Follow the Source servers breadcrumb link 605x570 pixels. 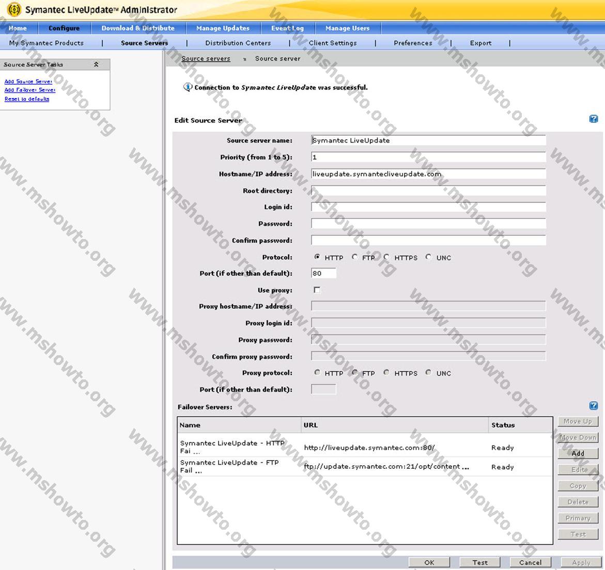[x=206, y=59]
